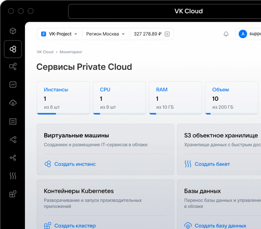Click the cloud notification sidebar icon
The width and height of the screenshot is (261, 229).
tap(13, 103)
